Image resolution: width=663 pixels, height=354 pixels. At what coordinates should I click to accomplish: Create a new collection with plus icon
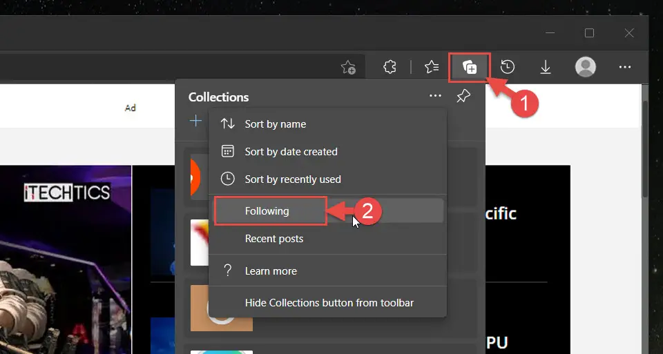coord(195,121)
